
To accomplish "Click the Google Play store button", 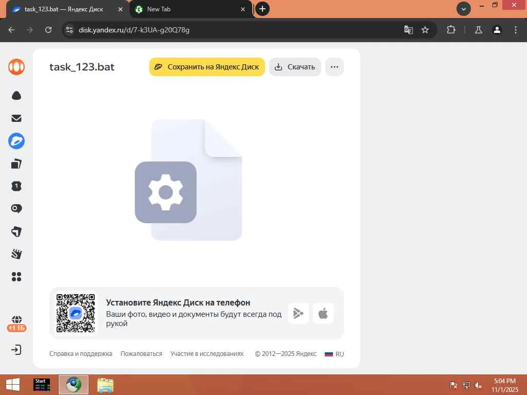I will pyautogui.click(x=298, y=313).
